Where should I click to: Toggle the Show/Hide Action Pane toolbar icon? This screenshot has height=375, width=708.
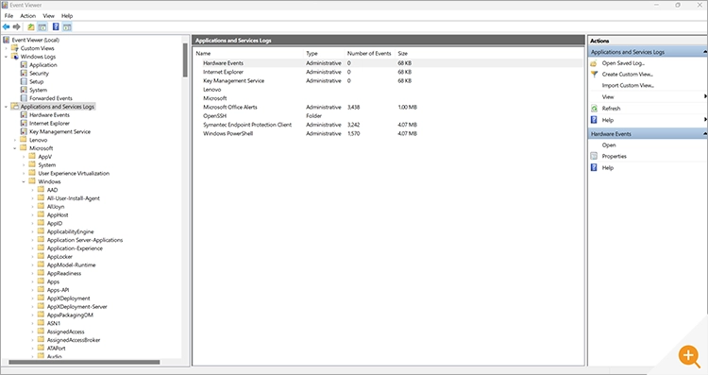[67, 27]
